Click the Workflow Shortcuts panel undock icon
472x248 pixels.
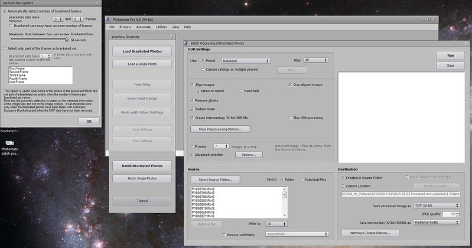click(171, 37)
